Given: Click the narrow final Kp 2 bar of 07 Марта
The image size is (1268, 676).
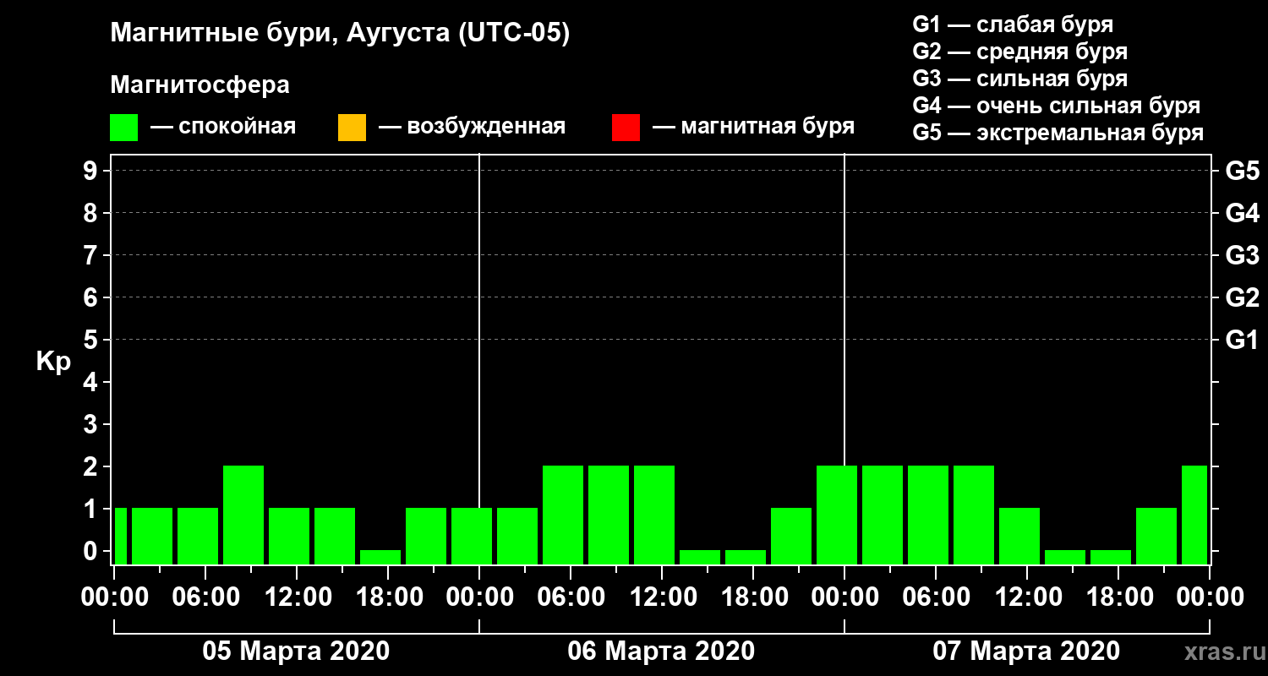Looking at the screenshot, I should pyautogui.click(x=1194, y=515).
